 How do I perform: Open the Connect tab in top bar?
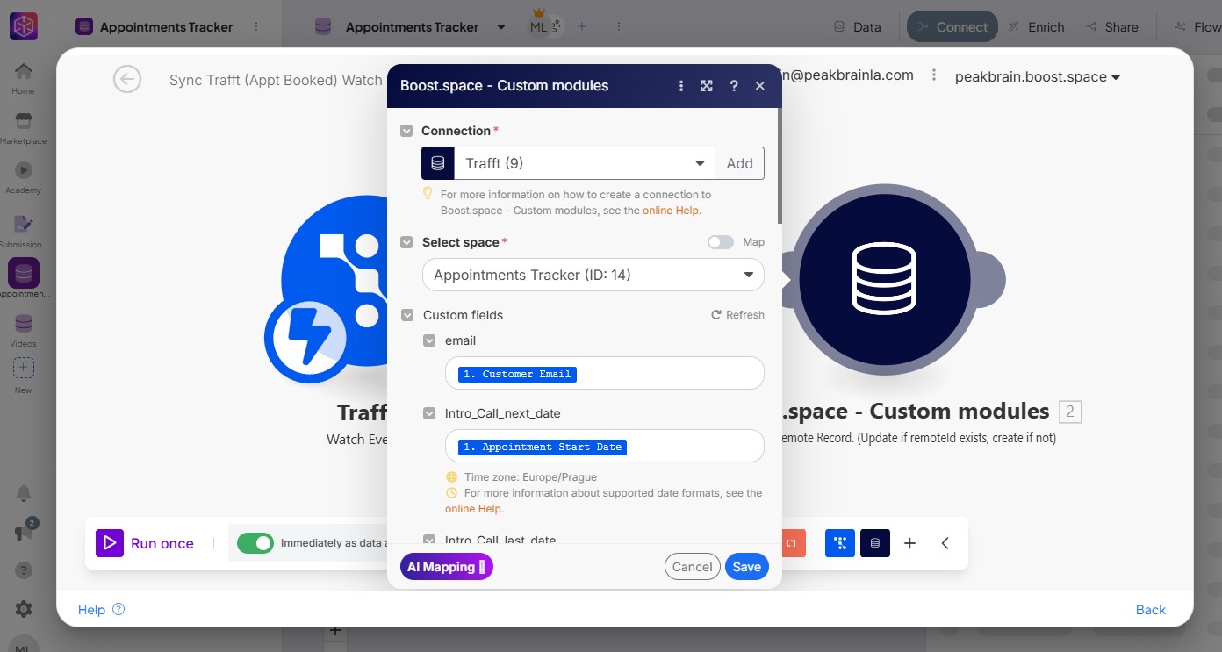coord(952,27)
